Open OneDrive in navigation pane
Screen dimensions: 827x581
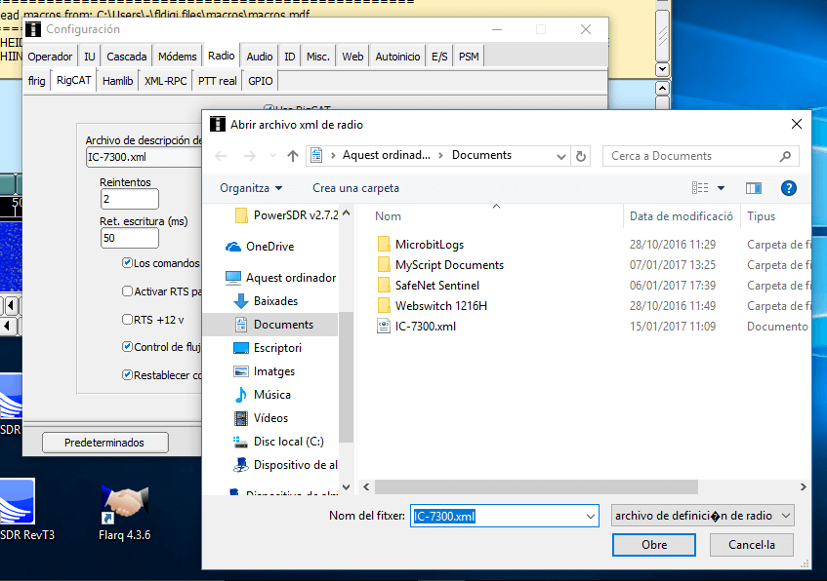tap(260, 247)
